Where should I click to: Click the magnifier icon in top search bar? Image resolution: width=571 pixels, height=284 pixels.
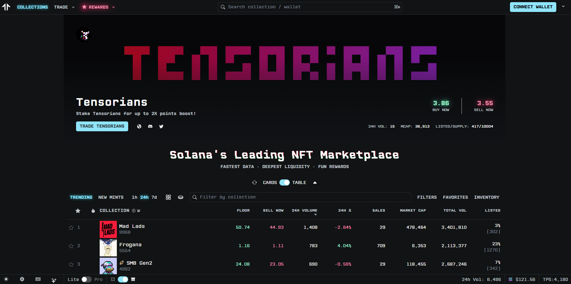[223, 7]
